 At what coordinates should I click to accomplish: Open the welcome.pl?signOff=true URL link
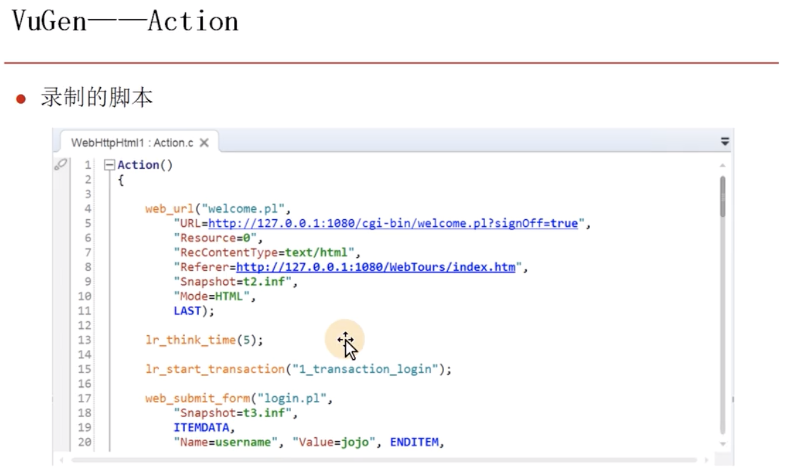tap(393, 223)
